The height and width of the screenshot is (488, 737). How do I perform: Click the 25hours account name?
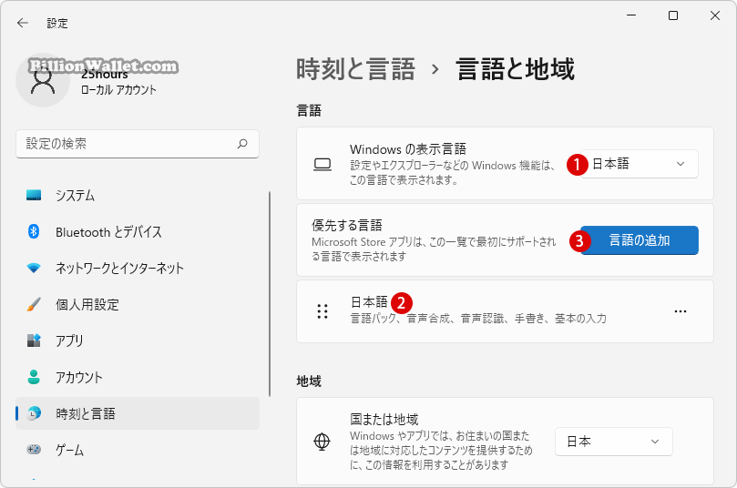pyautogui.click(x=105, y=75)
